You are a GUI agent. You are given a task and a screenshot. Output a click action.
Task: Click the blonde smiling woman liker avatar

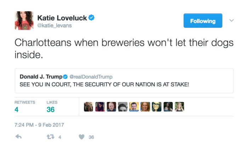(145, 106)
